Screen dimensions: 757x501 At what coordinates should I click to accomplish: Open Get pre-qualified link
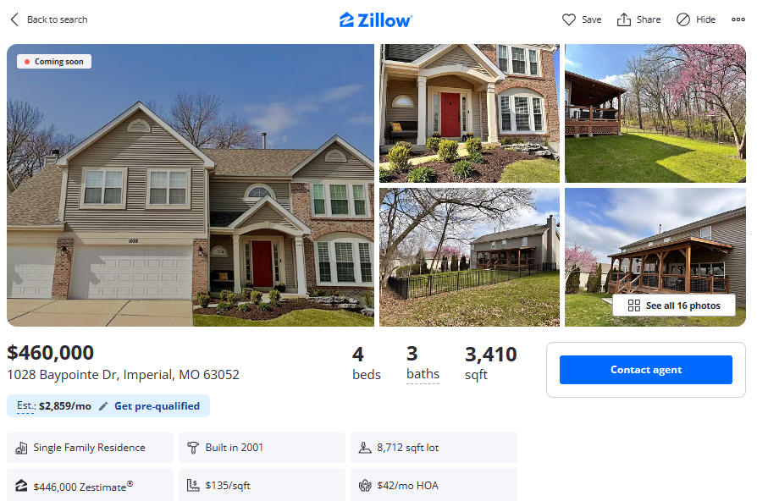pos(157,406)
